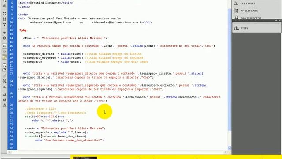Show the Code Navigator from coding toolbar

click(4, 6)
